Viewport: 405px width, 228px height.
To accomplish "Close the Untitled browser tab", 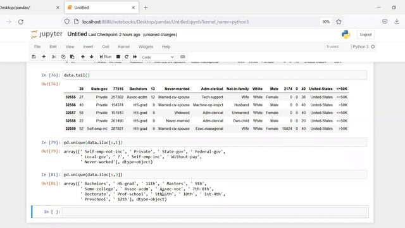I will 134,8.
